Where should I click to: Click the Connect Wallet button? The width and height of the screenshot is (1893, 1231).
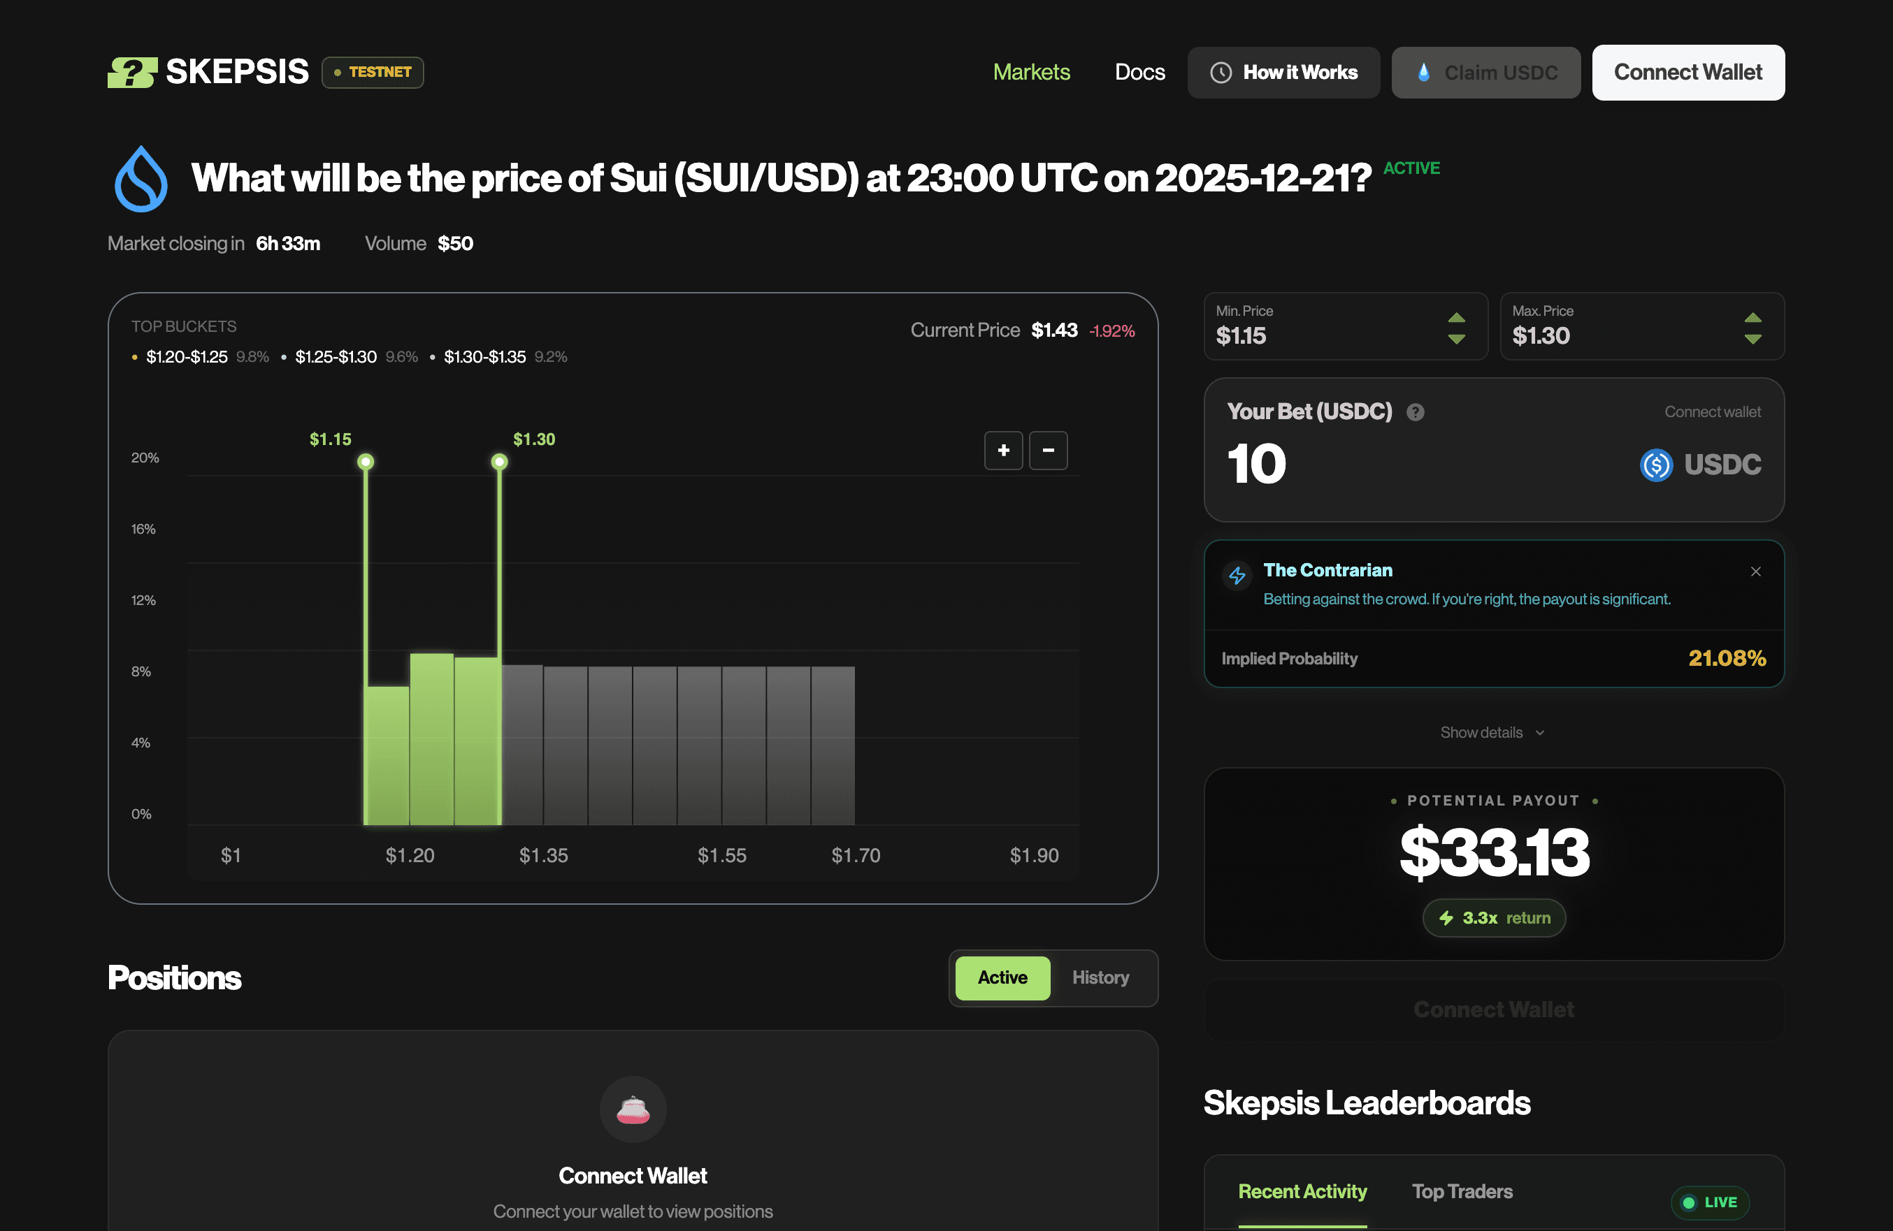pos(1687,73)
